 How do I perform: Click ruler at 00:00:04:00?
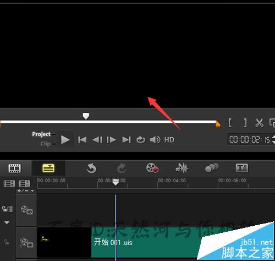(x=172, y=181)
